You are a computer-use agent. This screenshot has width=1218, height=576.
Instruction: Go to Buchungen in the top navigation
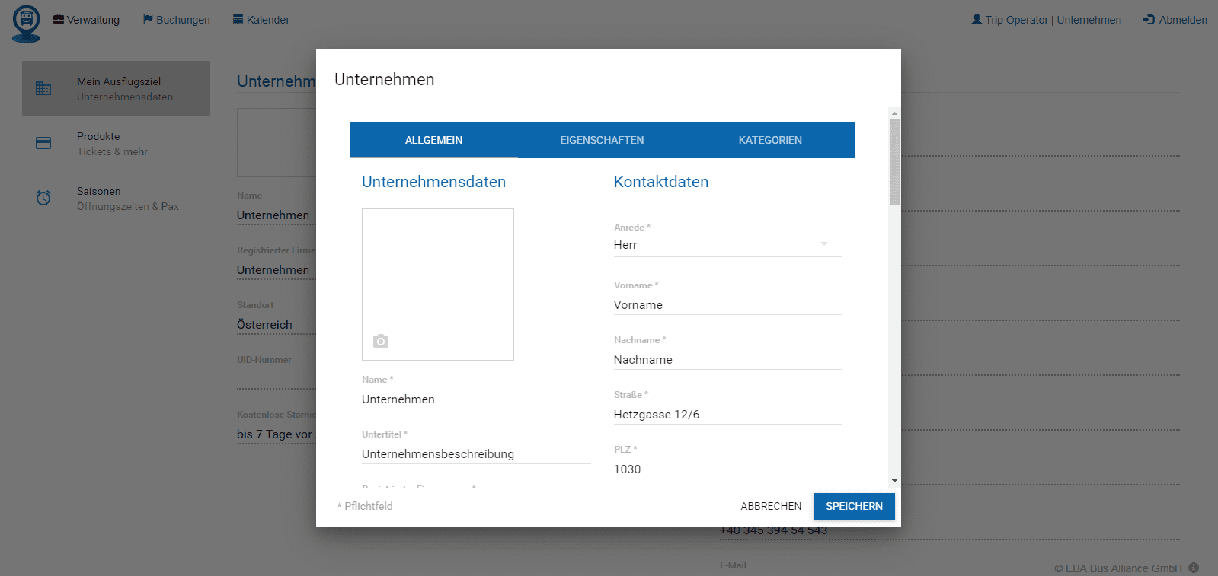coord(176,20)
